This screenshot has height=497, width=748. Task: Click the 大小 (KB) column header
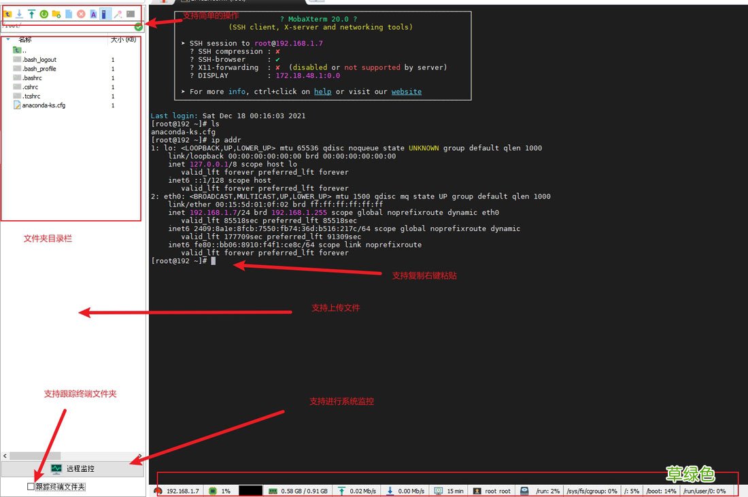(x=123, y=39)
